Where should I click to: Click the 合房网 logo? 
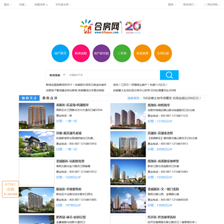[100, 27]
